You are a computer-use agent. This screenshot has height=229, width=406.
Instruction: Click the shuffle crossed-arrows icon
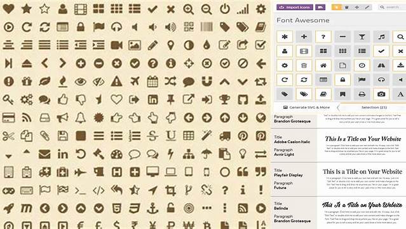(171, 81)
